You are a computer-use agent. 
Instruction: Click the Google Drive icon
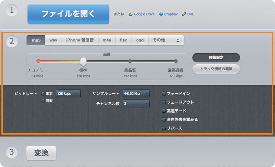131,14
